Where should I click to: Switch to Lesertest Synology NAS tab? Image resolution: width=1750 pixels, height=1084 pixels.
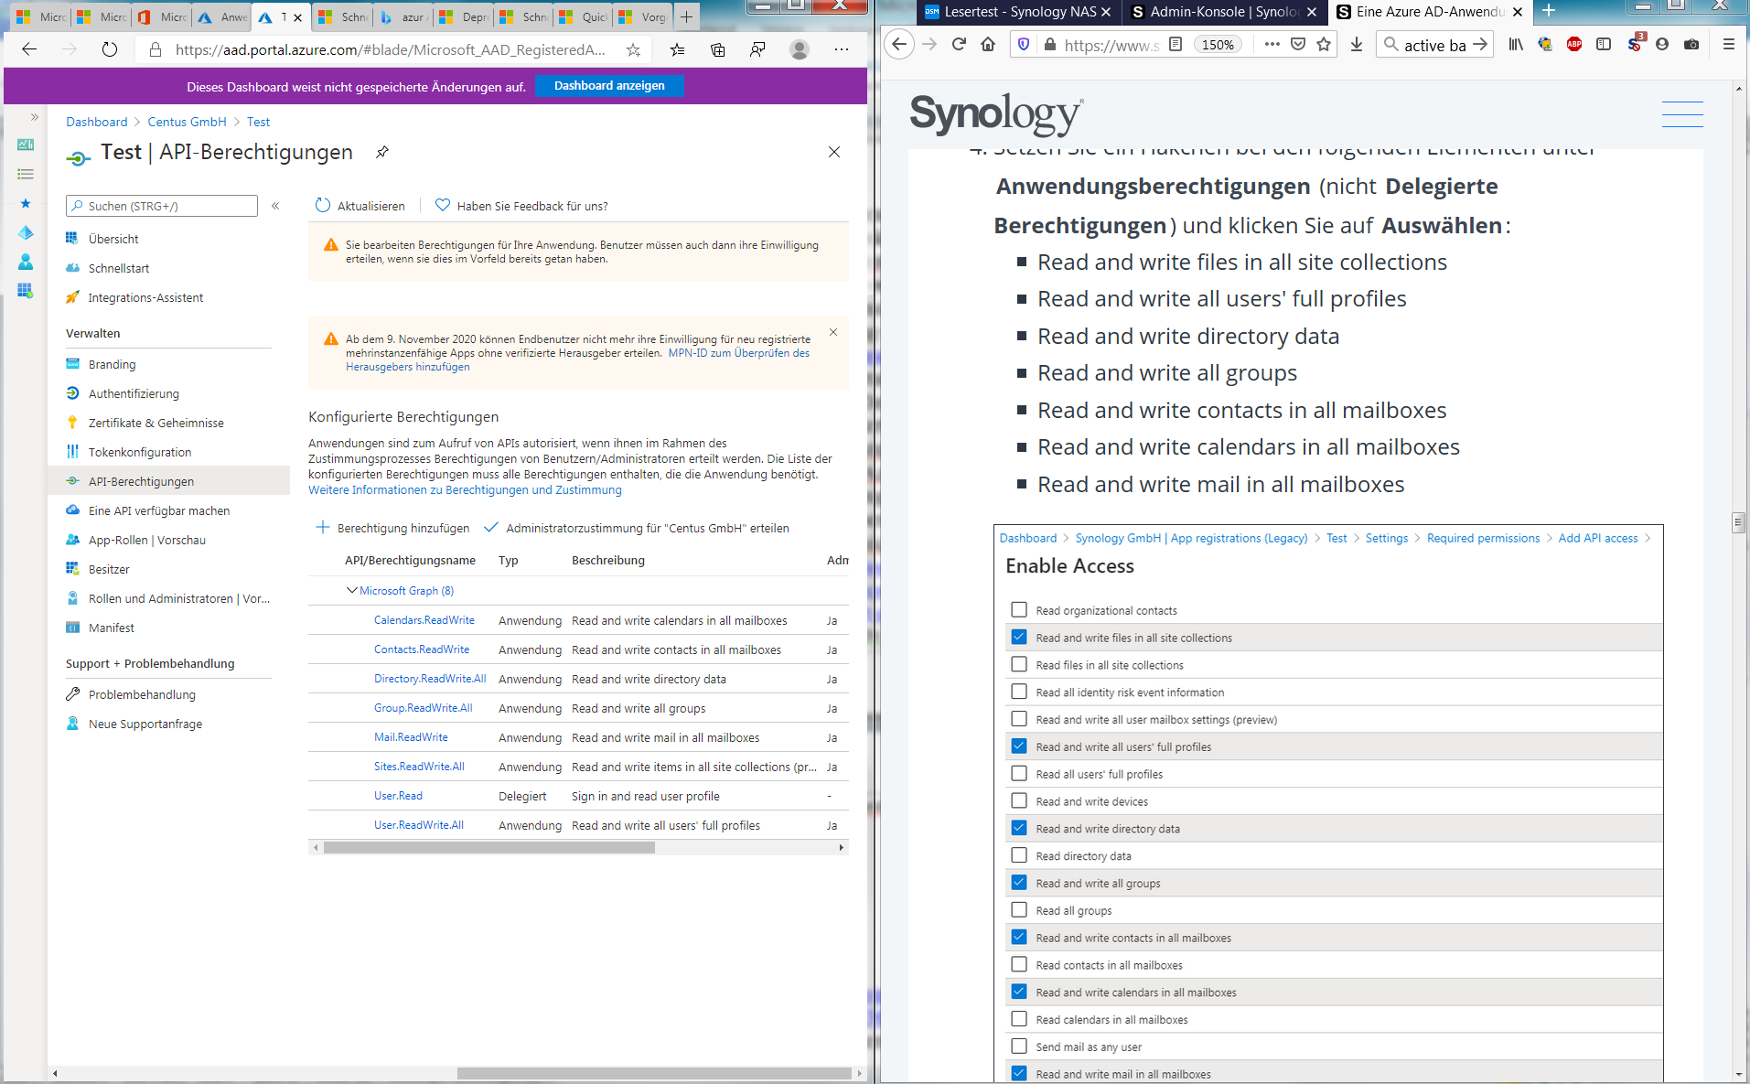point(1017,12)
